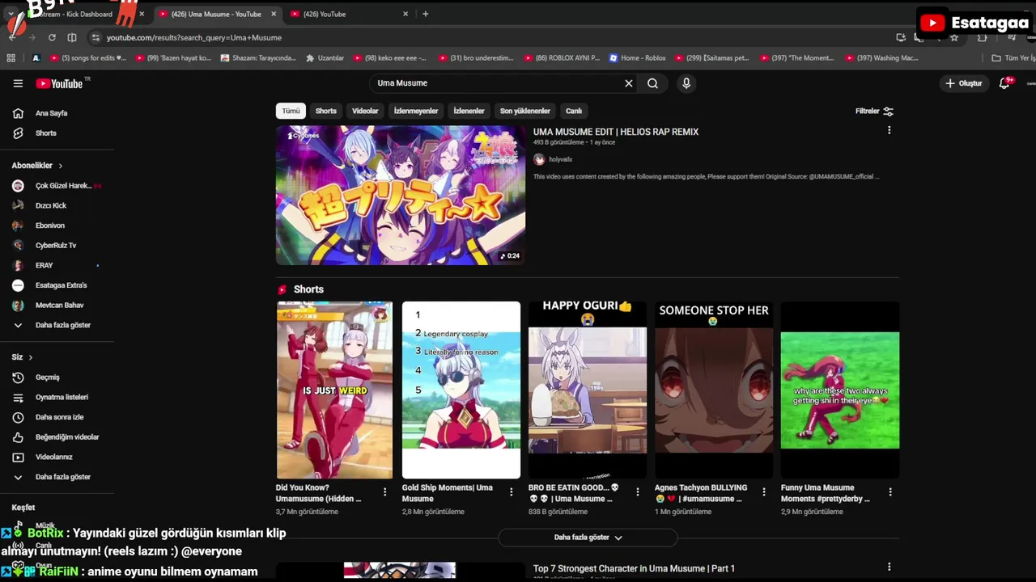Go to Ana Sayfa in sidebar
Viewport: 1036px width, 582px height.
coord(51,113)
